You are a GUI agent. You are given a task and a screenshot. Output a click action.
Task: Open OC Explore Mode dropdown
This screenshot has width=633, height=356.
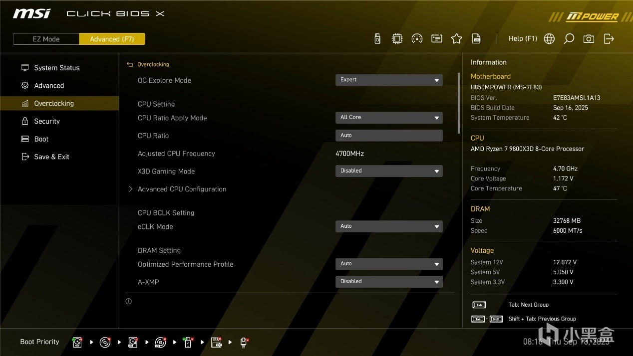pos(389,80)
